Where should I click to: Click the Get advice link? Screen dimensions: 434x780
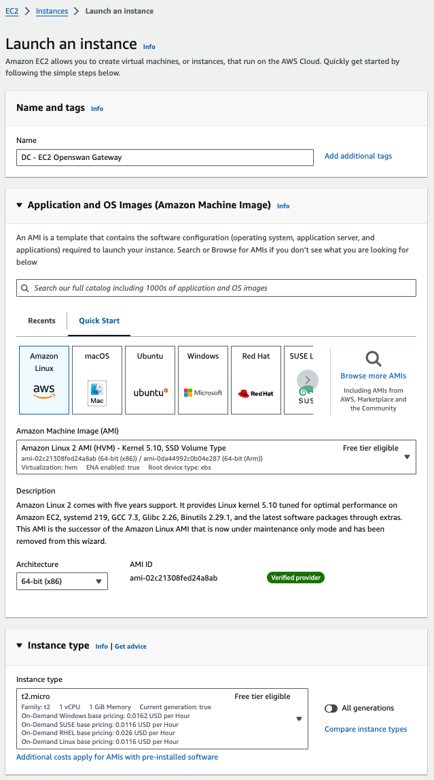tap(130, 646)
